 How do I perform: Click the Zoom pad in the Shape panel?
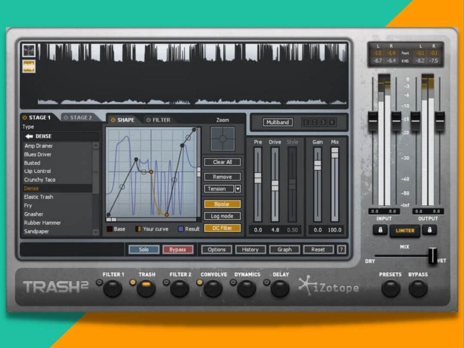click(x=222, y=138)
